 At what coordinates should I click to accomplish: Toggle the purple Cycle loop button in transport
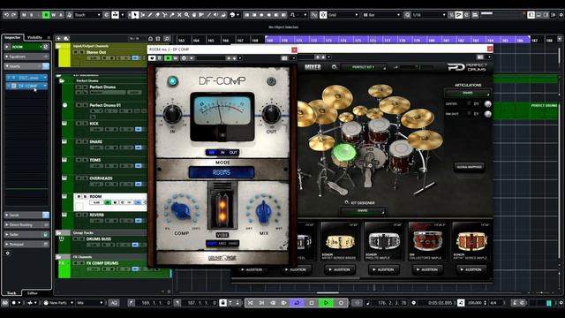[x=297, y=303]
